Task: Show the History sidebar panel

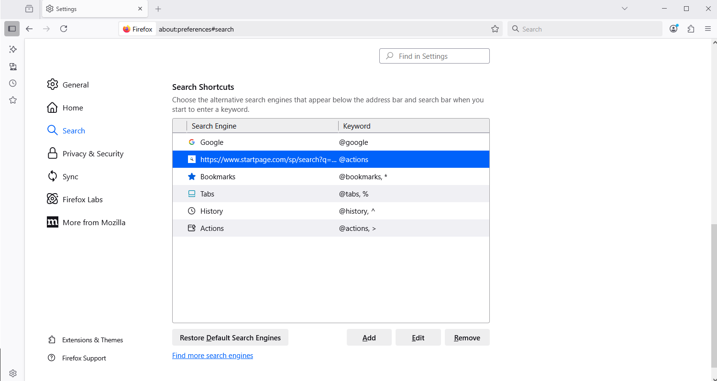Action: point(13,83)
